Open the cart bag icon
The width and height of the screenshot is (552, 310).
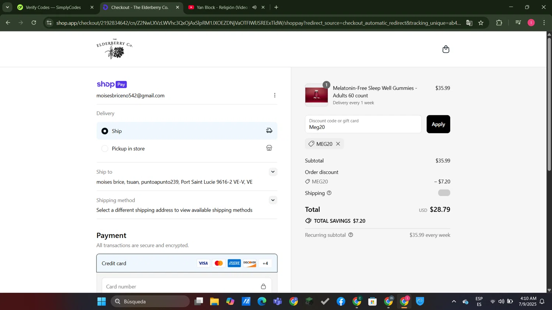pos(446,49)
